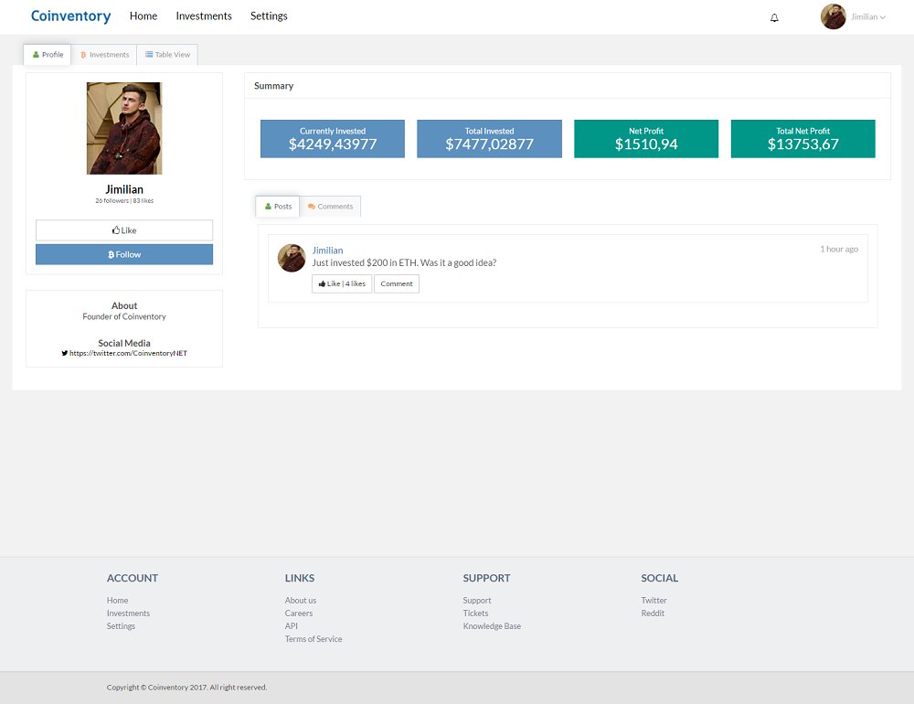The image size is (914, 704).
Task: Open the notifications bell icon
Action: [x=774, y=17]
